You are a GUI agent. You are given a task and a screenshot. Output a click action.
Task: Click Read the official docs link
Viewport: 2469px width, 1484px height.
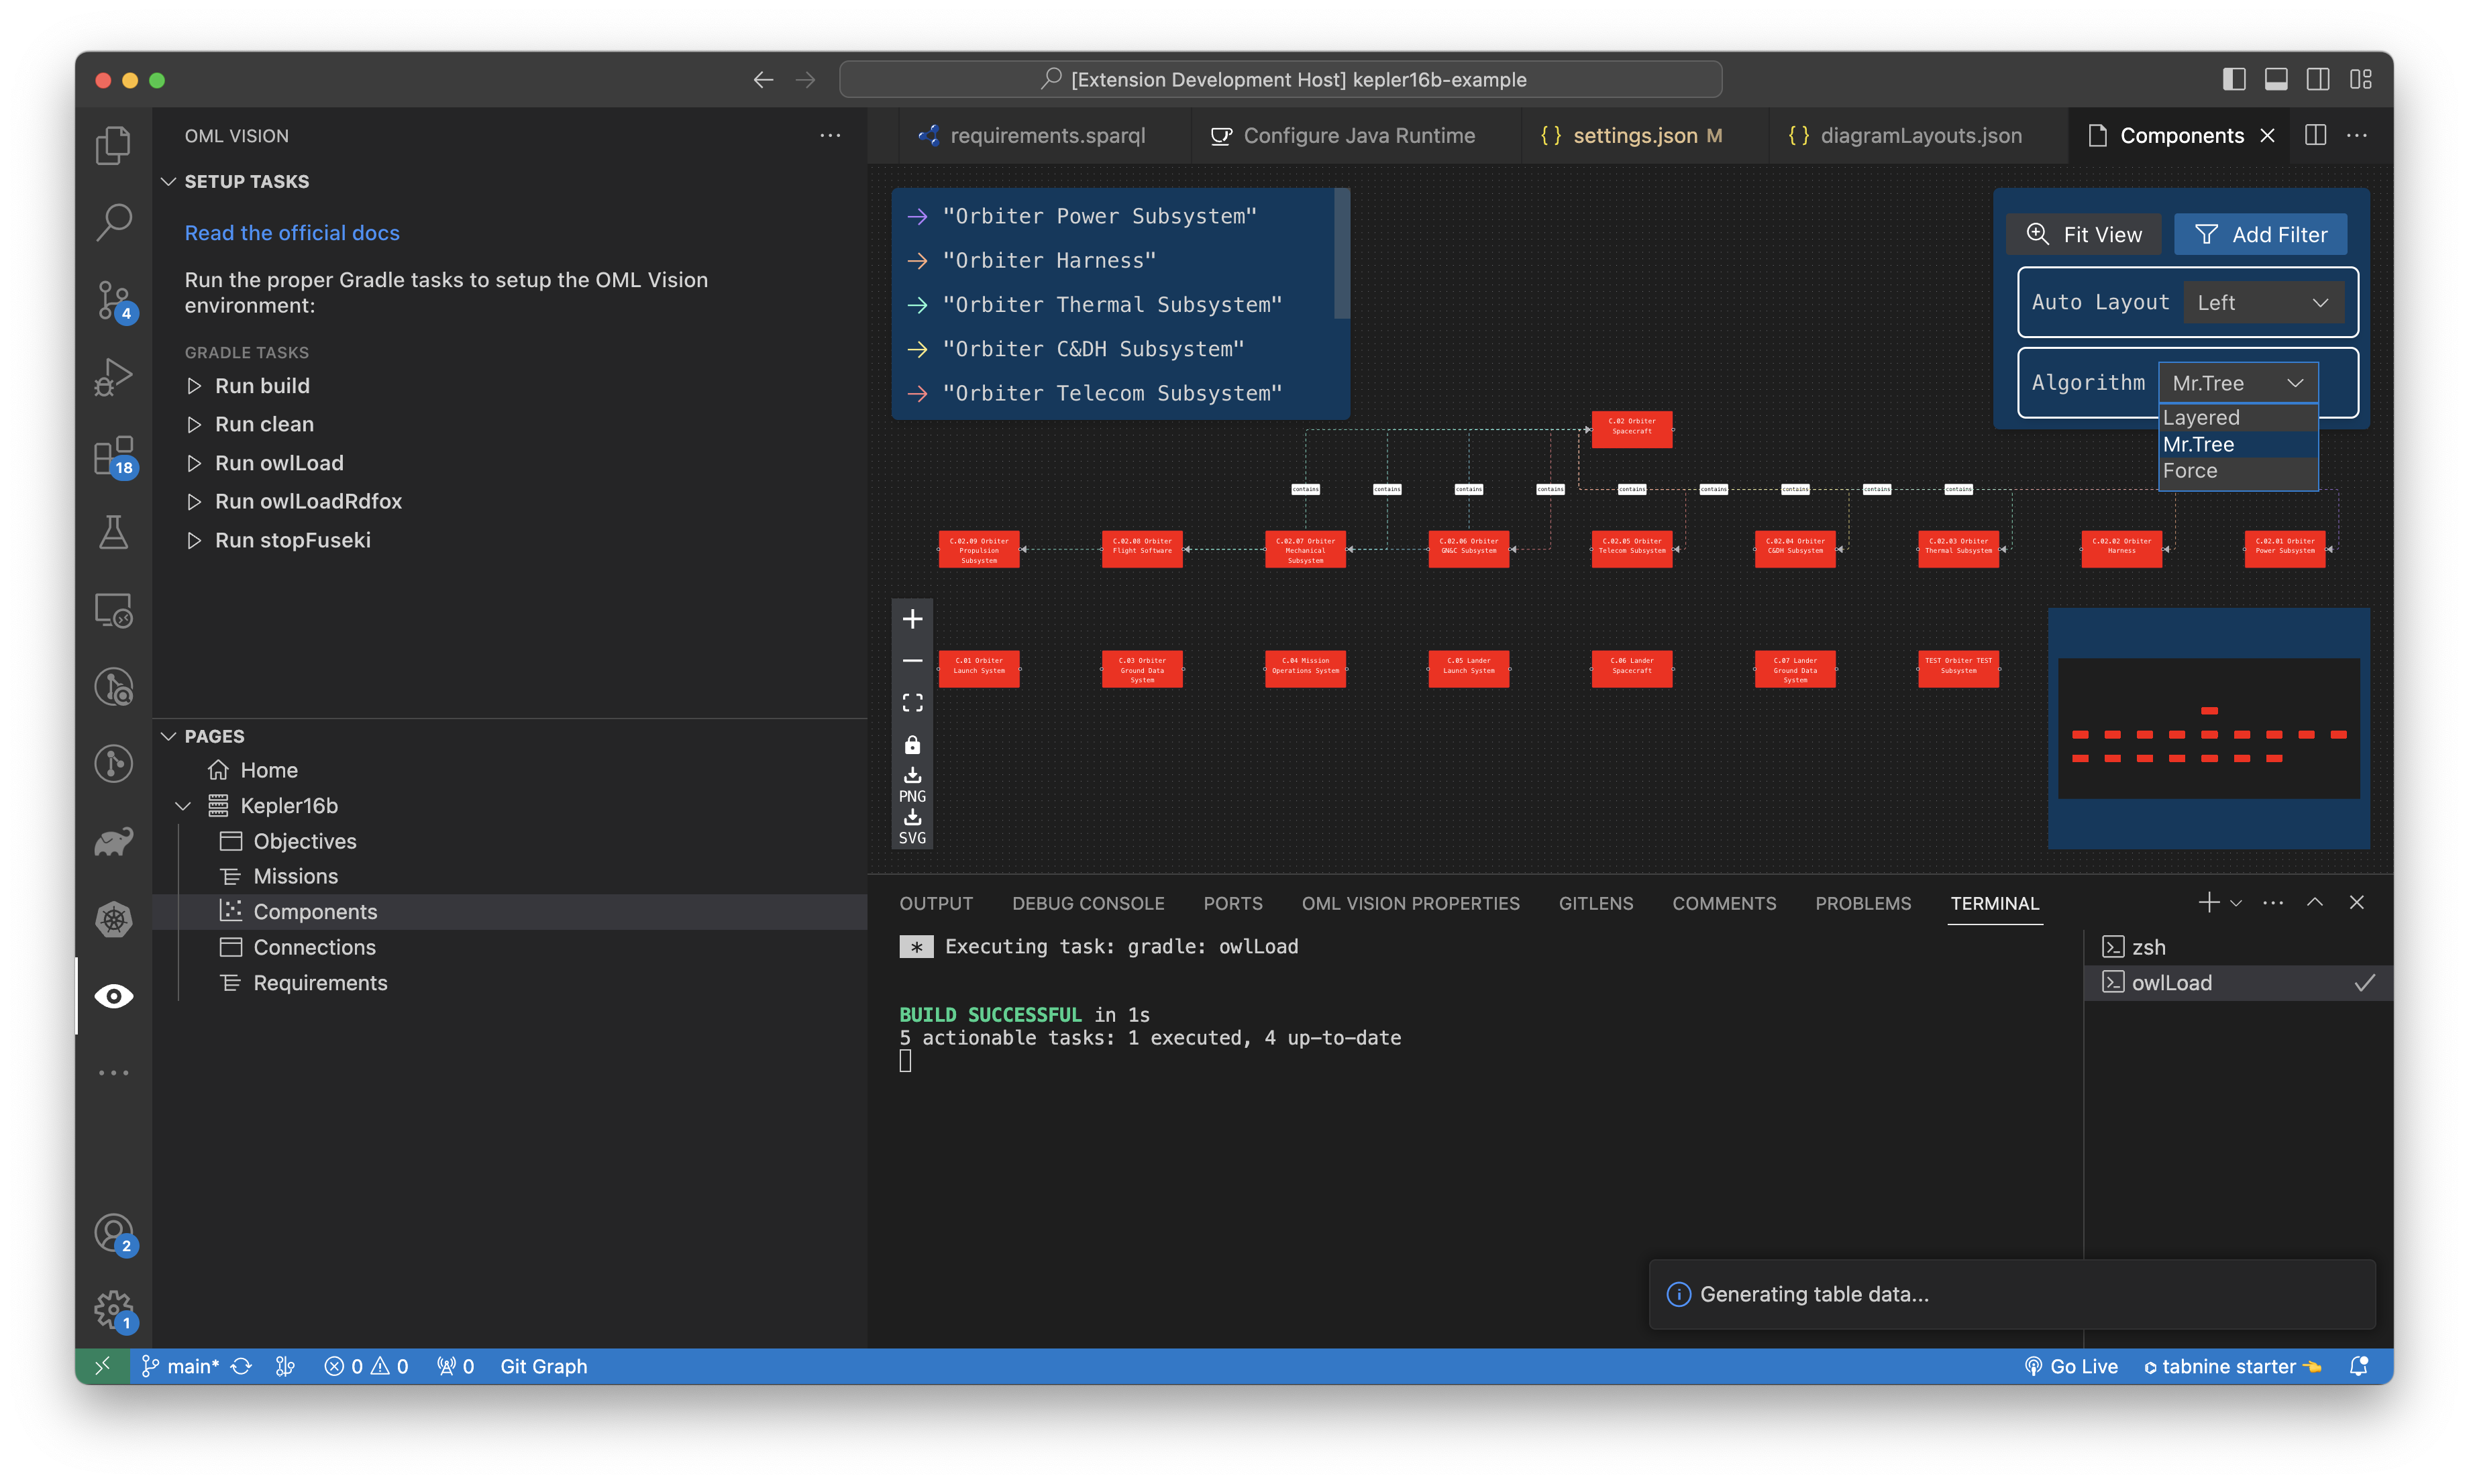click(292, 233)
